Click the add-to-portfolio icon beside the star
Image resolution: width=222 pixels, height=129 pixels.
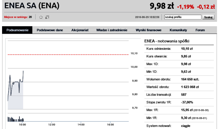pyautogui.click(x=47, y=17)
